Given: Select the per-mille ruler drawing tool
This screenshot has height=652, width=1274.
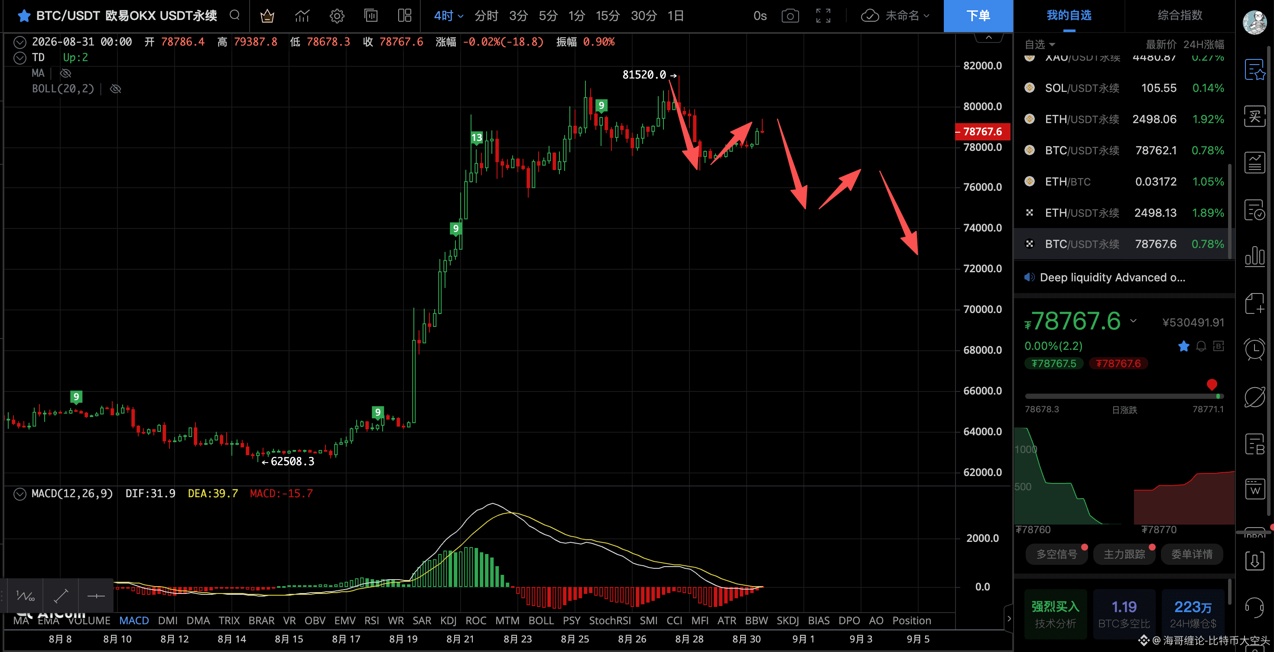Looking at the screenshot, I should click(x=25, y=596).
